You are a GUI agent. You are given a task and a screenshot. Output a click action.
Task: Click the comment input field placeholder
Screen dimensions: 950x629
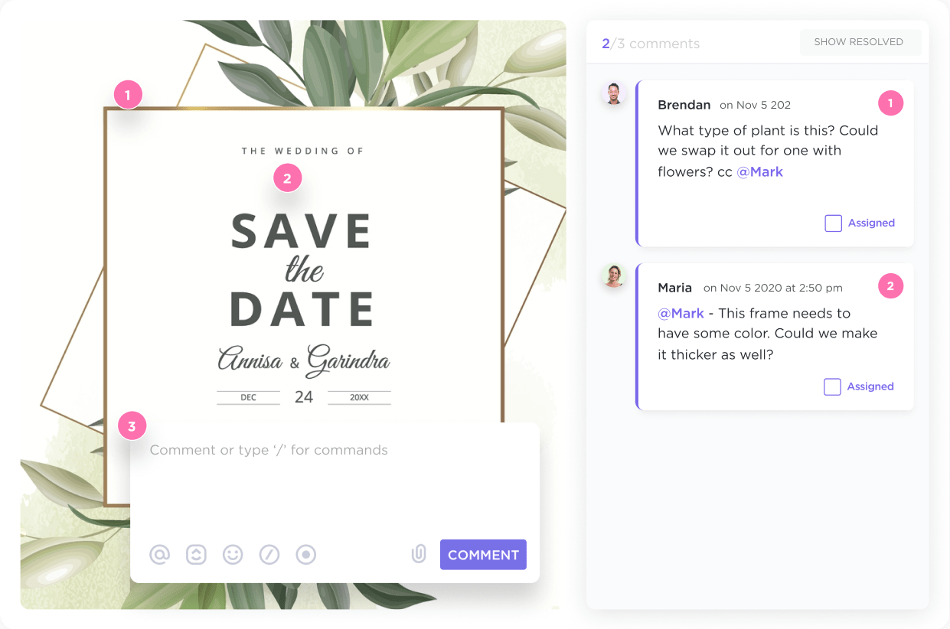pyautogui.click(x=269, y=450)
